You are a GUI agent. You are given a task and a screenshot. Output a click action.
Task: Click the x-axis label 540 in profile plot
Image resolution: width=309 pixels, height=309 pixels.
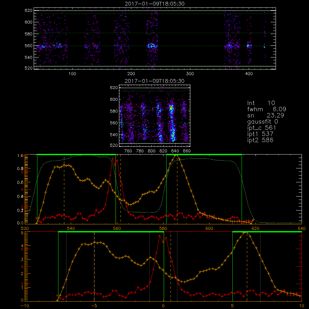tap(71, 228)
